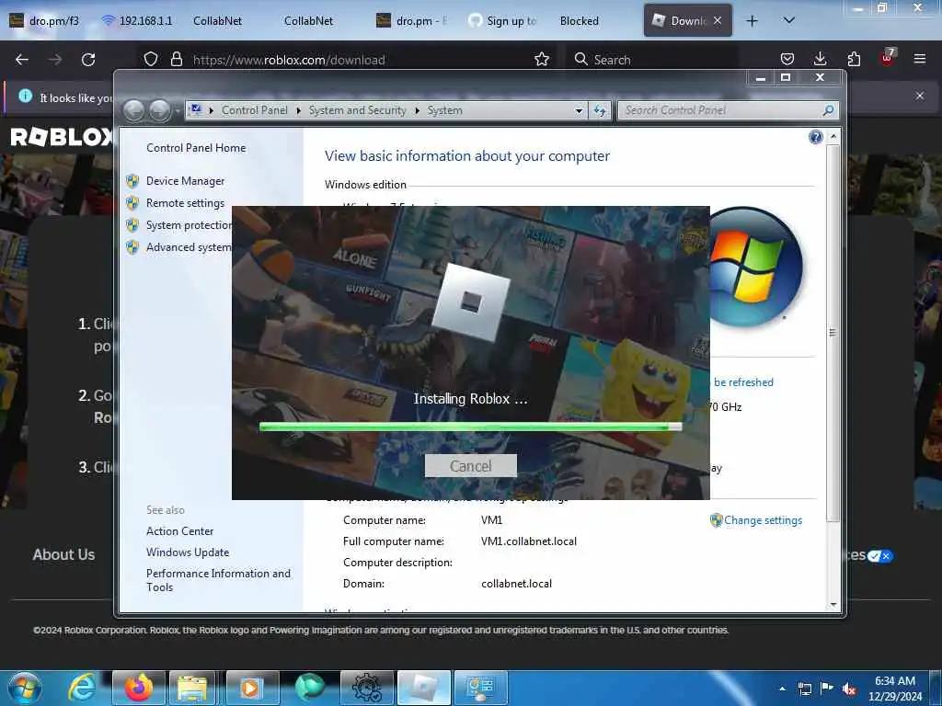Click the Roblox logo on webpage
This screenshot has width=942, height=706.
pyautogui.click(x=62, y=137)
